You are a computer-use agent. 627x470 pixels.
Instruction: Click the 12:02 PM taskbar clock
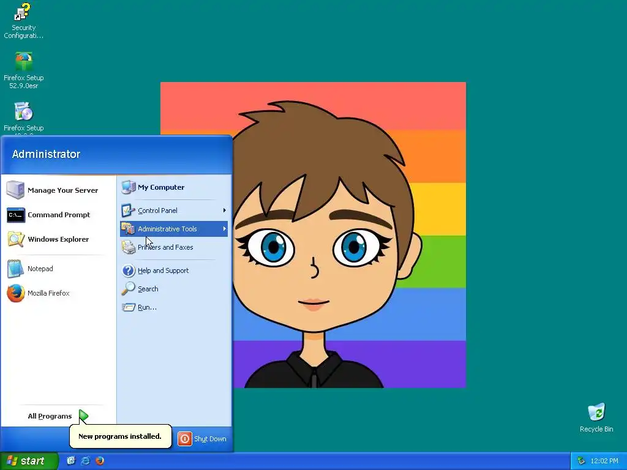604,461
